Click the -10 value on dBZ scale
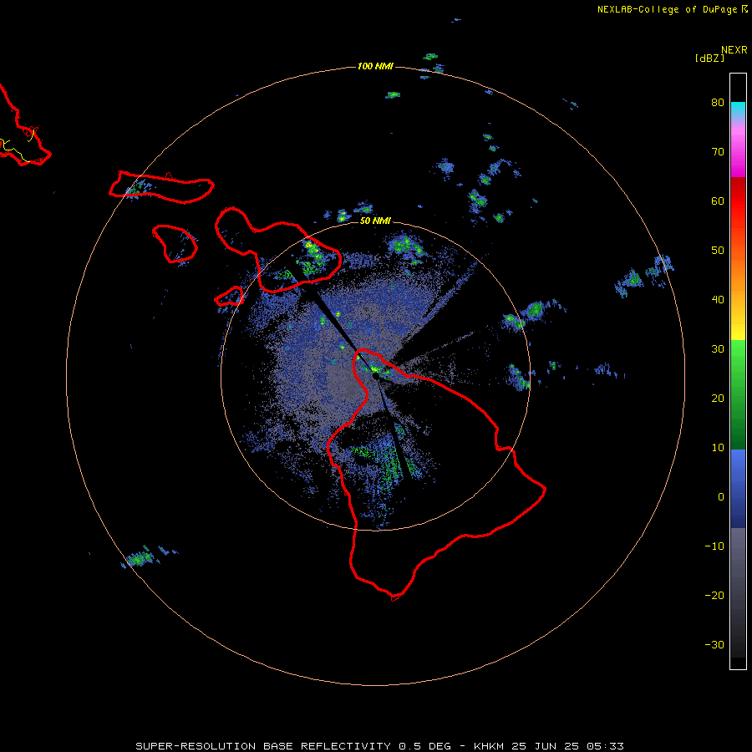This screenshot has height=752, width=752. pyautogui.click(x=714, y=546)
